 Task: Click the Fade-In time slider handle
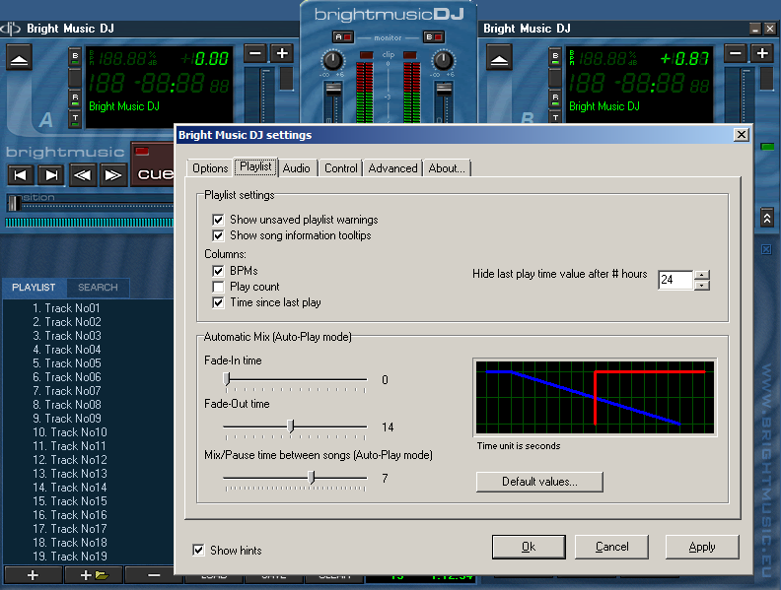[227, 379]
